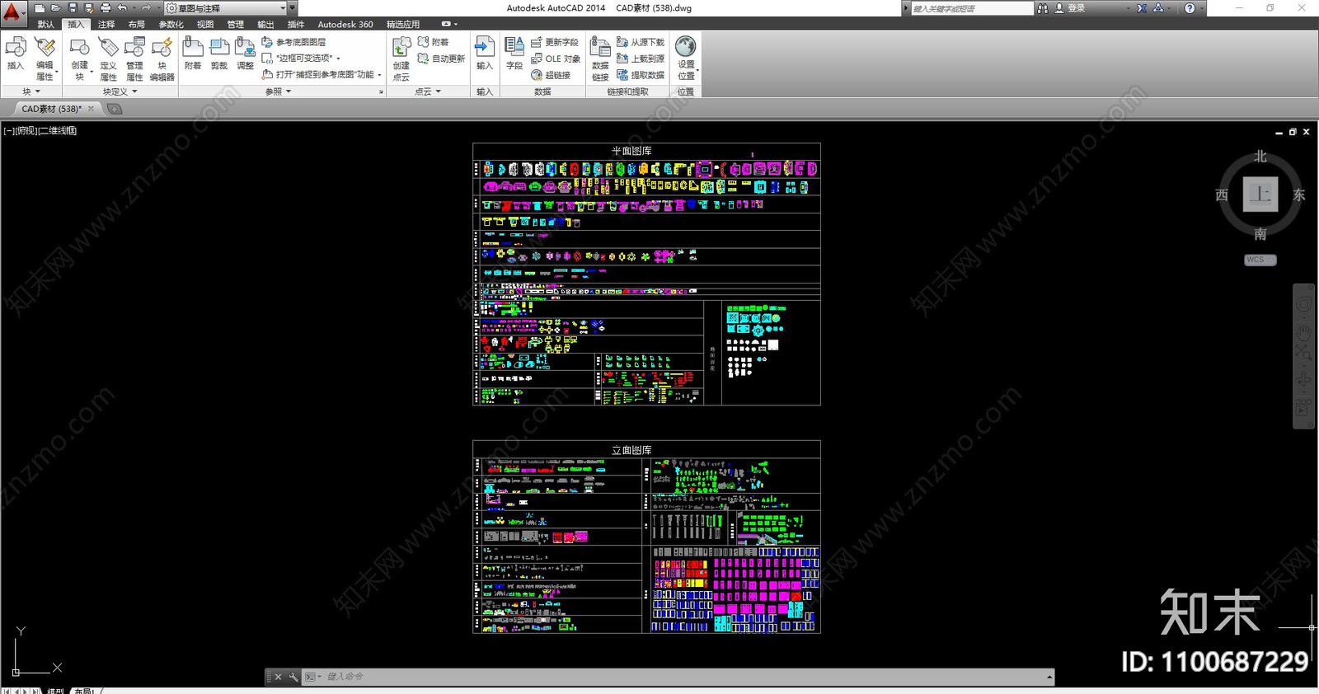Click the binoculars search icon
This screenshot has width=1319, height=694.
click(x=1043, y=8)
